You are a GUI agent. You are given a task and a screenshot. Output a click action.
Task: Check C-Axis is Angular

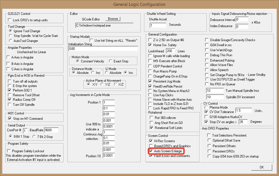[x=8, y=69]
